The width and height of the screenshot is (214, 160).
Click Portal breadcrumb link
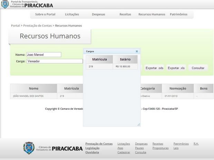(15, 26)
